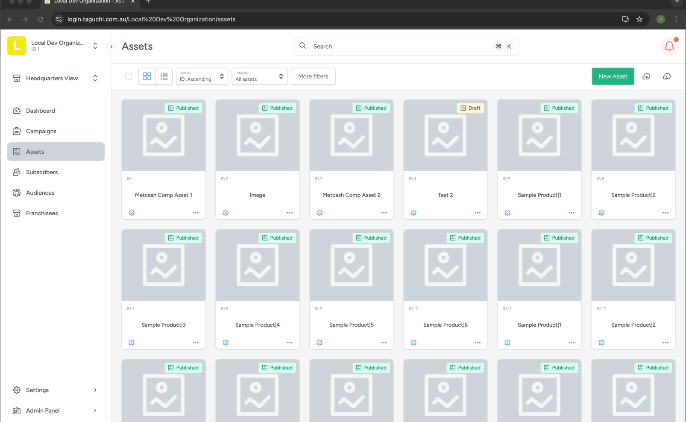Click the search magnifier icon

tap(302, 46)
